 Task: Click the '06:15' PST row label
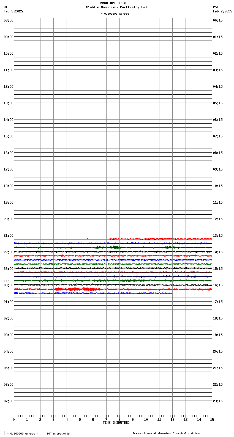[x=218, y=120]
